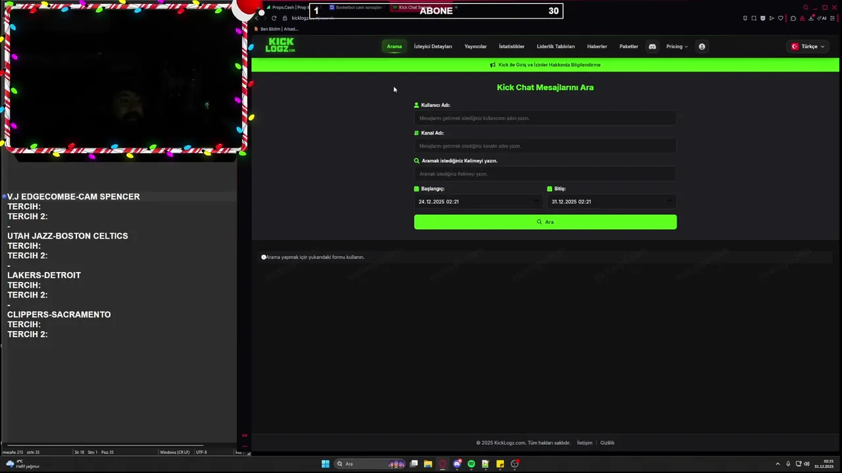Click the green Ara search button

(545, 222)
